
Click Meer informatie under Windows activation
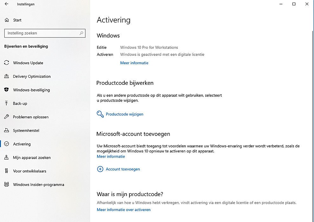[x=134, y=63]
